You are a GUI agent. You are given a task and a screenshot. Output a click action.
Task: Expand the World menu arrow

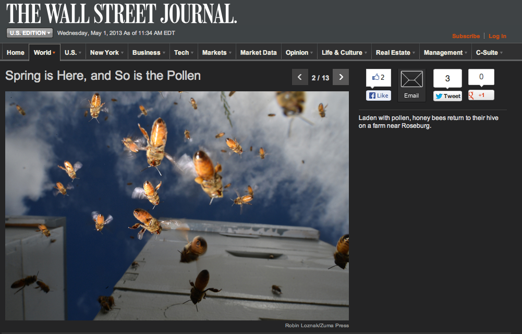click(x=54, y=53)
